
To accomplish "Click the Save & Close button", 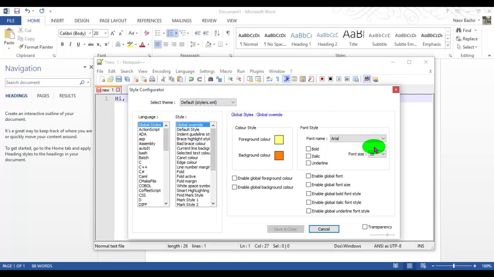I will (x=285, y=229).
